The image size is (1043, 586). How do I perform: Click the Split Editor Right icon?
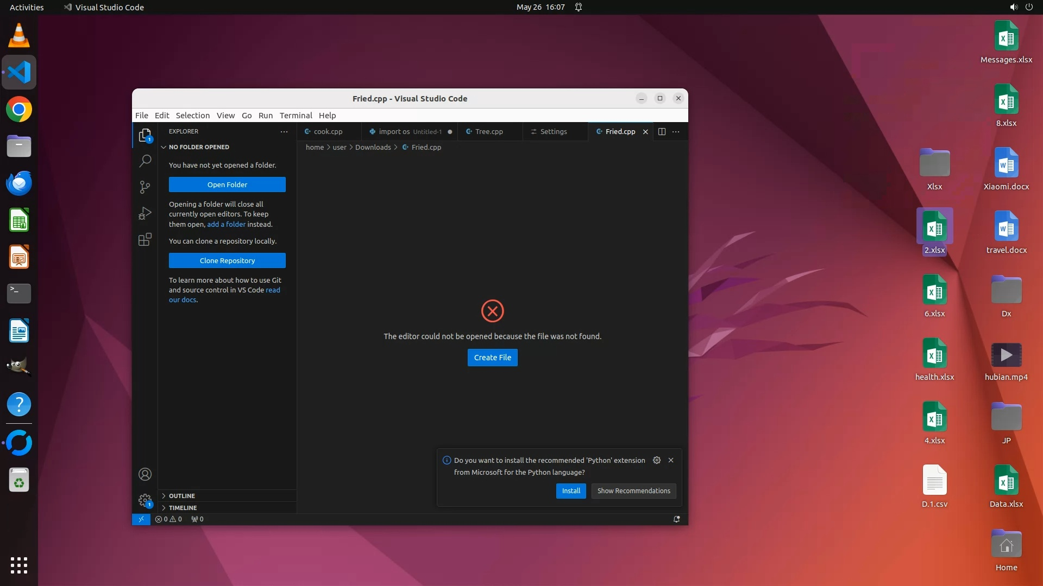[662, 132]
